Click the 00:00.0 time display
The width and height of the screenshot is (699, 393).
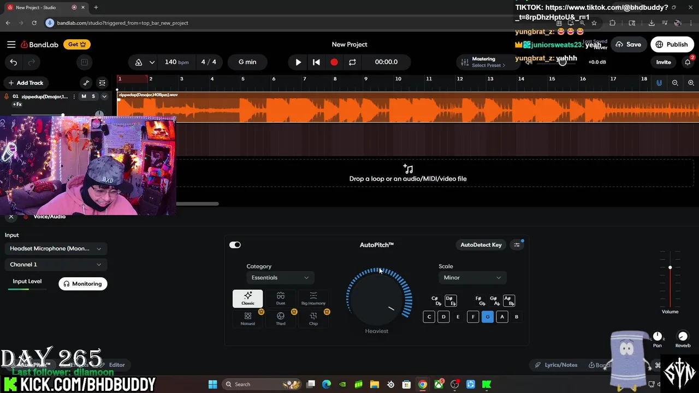386,62
